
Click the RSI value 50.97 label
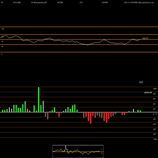click(x=145, y=38)
